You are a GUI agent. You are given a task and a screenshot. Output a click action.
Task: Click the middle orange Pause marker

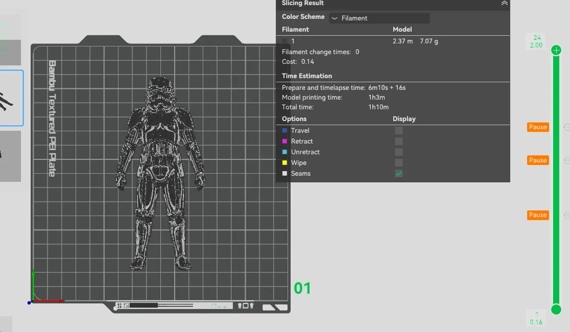click(x=538, y=160)
